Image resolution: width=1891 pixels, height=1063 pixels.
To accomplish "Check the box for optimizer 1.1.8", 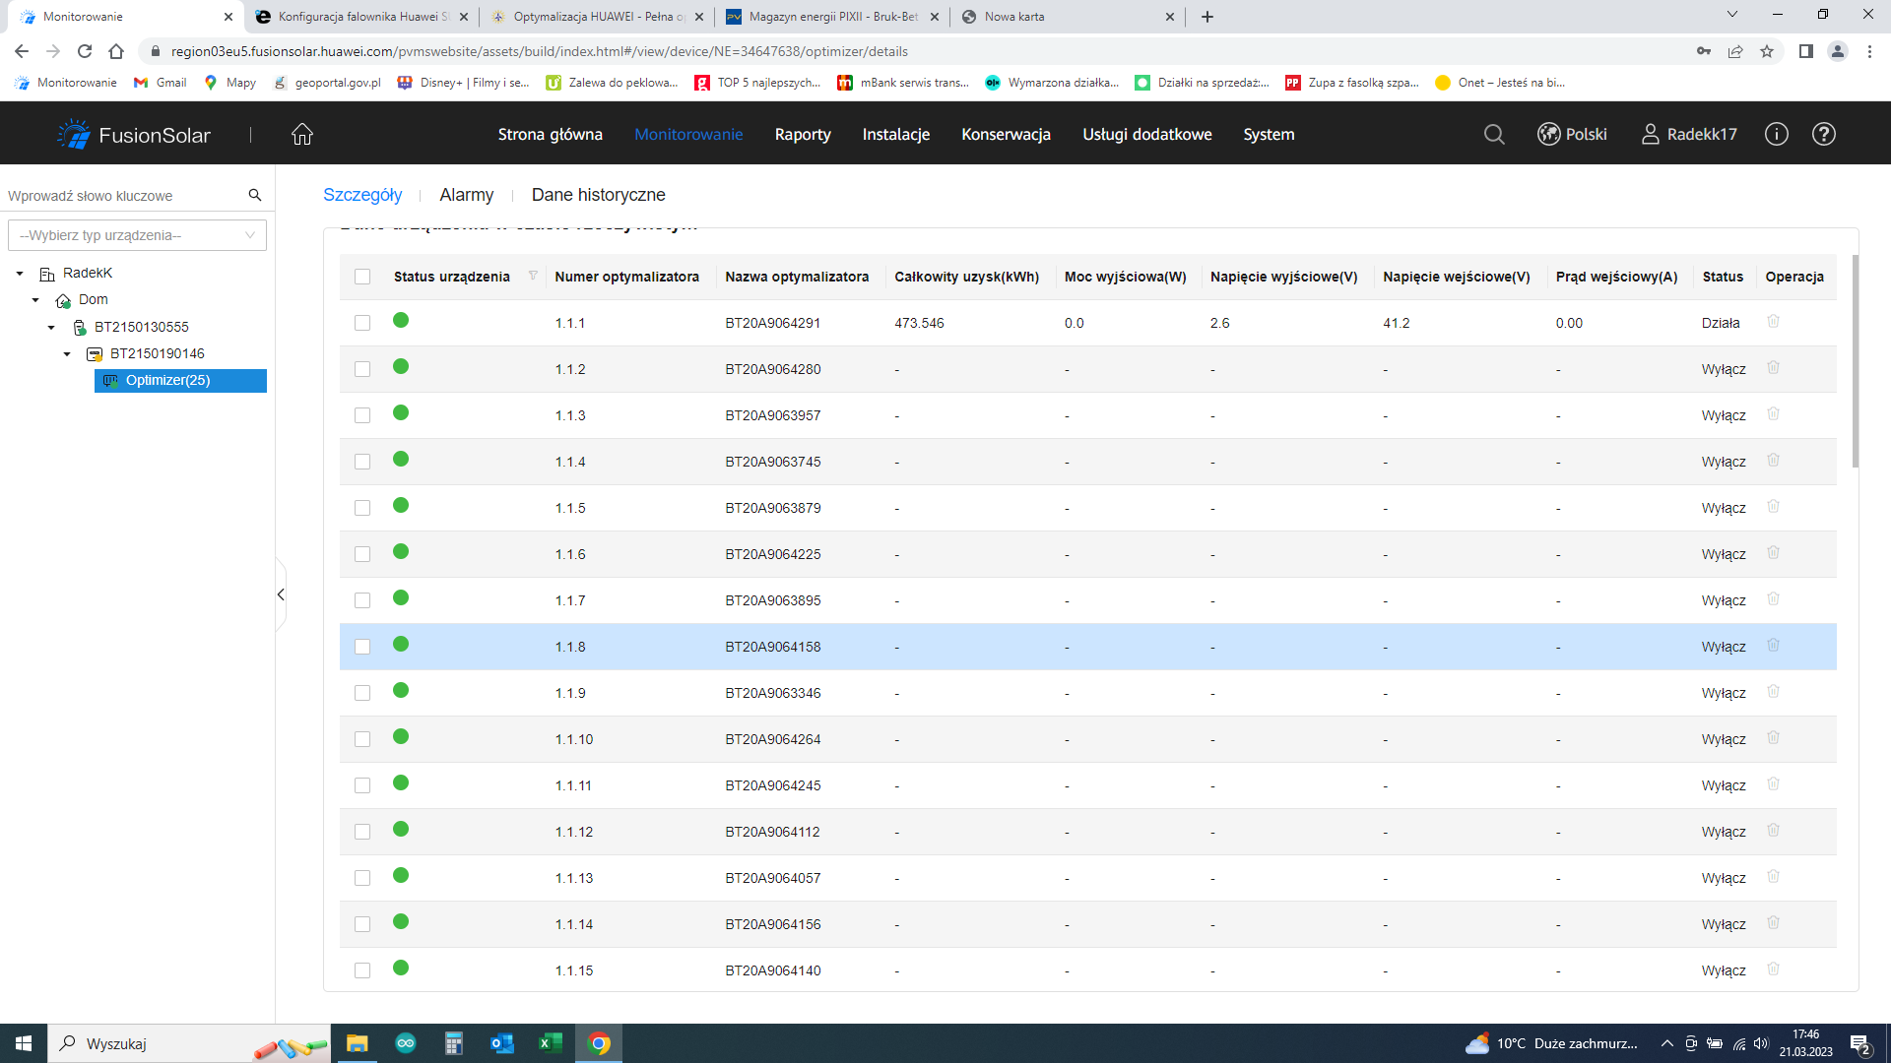I will (362, 647).
